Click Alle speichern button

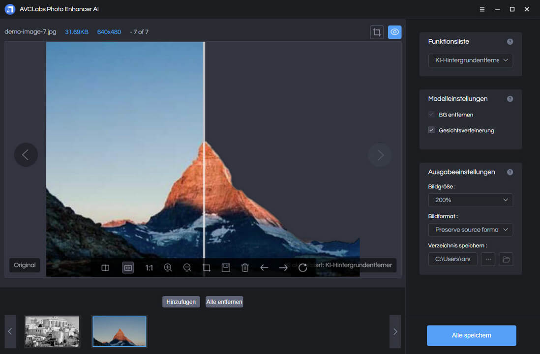[472, 335]
